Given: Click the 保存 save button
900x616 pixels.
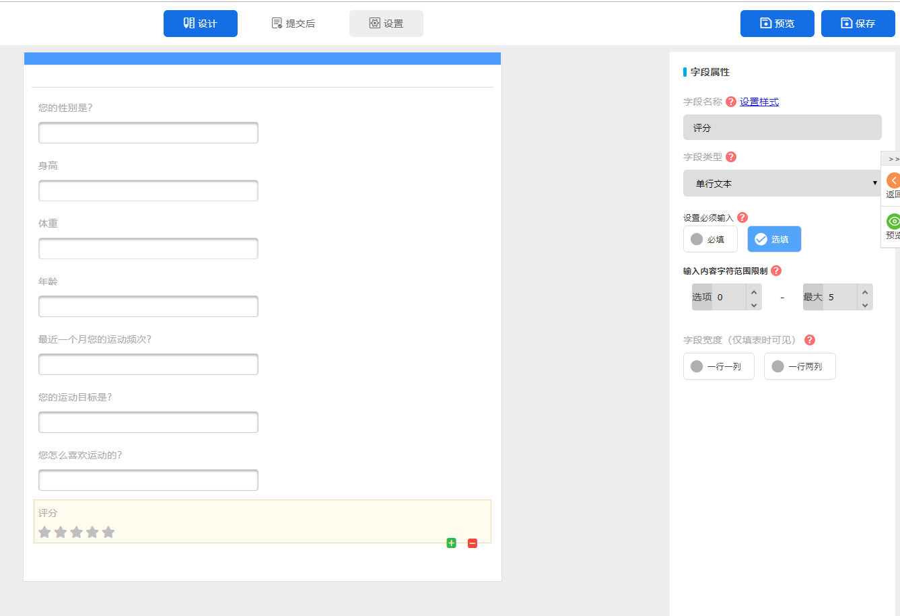Looking at the screenshot, I should point(858,24).
